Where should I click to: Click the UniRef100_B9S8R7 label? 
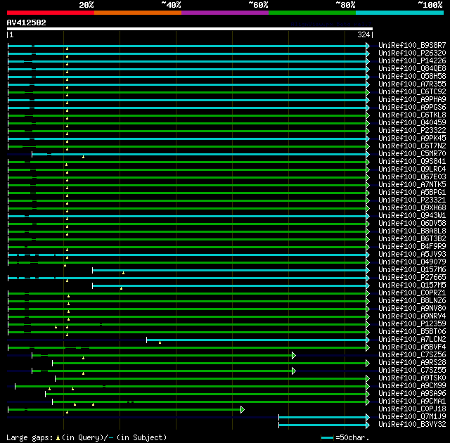[x=412, y=45]
